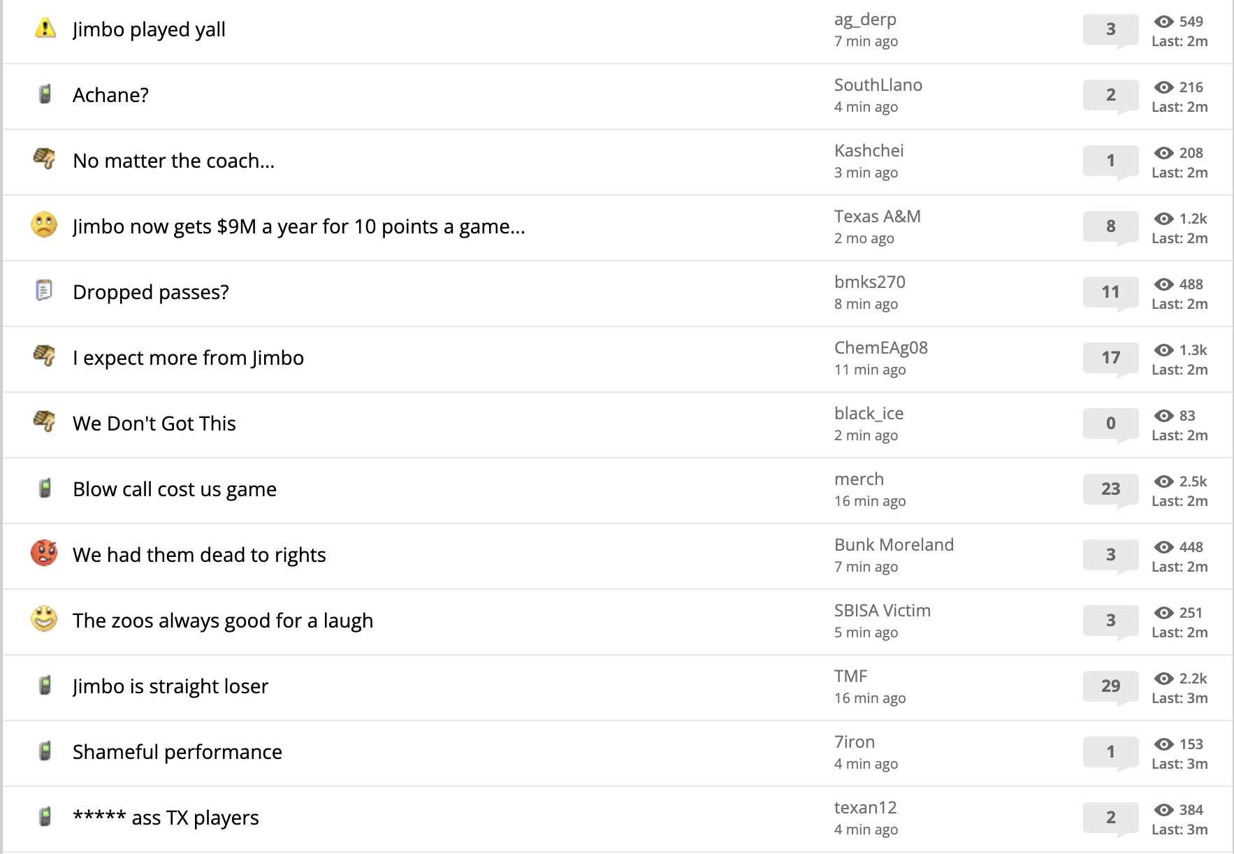Click the 17 replies count on Jimbo expectations thread
Screen dimensions: 1234x854
pos(1110,358)
